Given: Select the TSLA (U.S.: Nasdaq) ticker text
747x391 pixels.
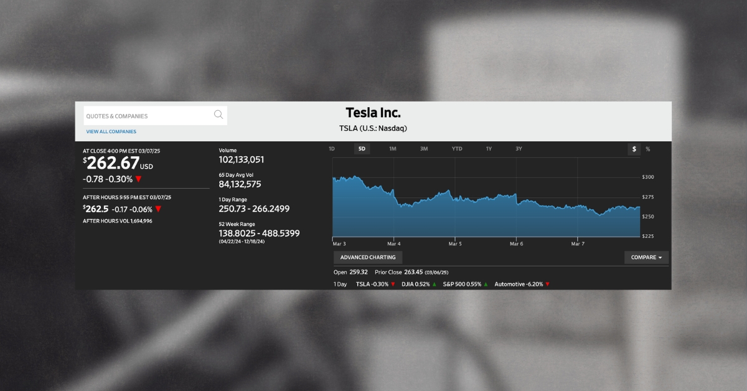Looking at the screenshot, I should tap(374, 128).
